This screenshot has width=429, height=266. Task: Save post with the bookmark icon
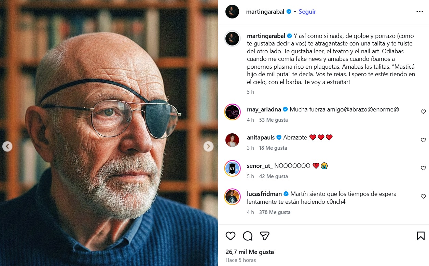pyautogui.click(x=420, y=236)
